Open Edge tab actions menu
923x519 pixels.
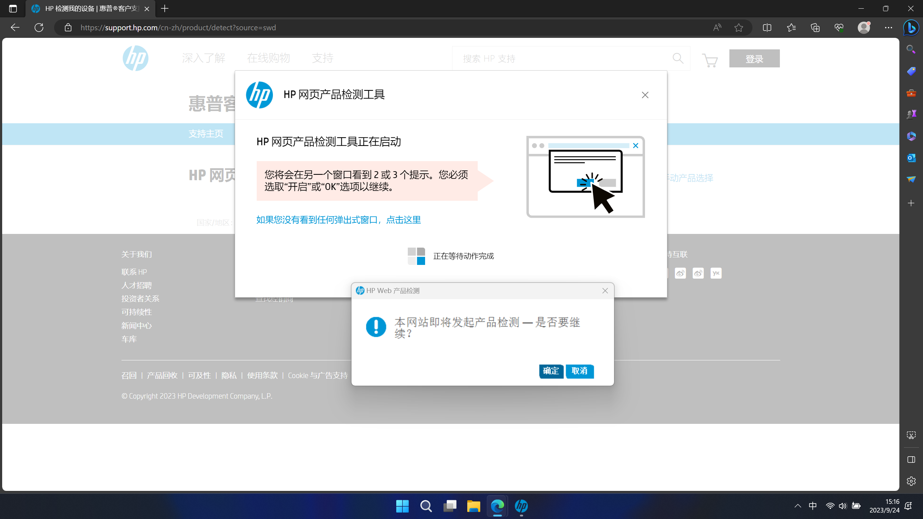[x=13, y=9]
